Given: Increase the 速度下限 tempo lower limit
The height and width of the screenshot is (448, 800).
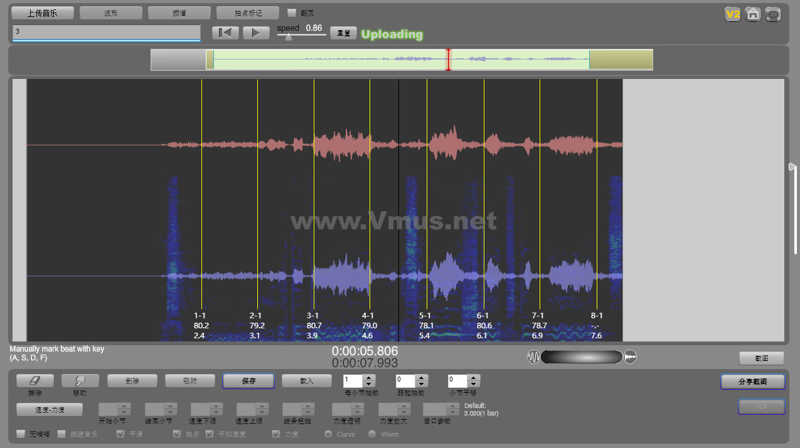Looking at the screenshot, I should (x=216, y=406).
